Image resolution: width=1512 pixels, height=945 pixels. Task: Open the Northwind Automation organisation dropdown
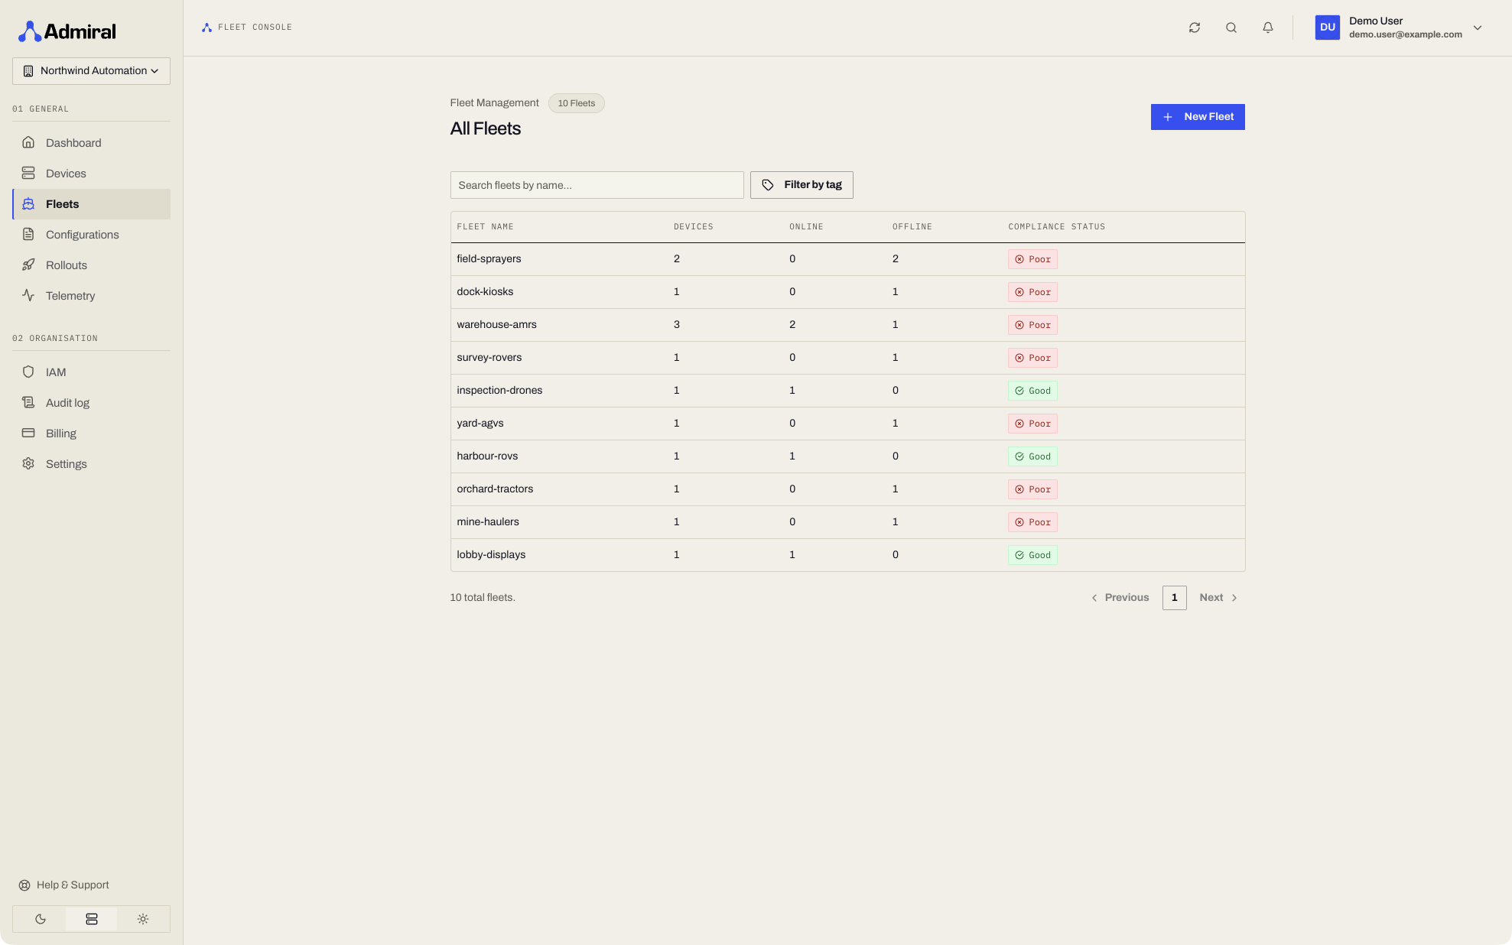91,71
